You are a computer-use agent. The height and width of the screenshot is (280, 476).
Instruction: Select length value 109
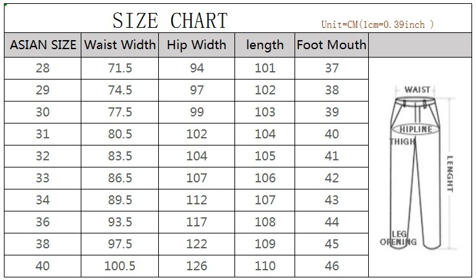(265, 244)
